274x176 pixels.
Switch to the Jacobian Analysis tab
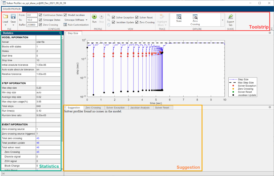pos(140,108)
